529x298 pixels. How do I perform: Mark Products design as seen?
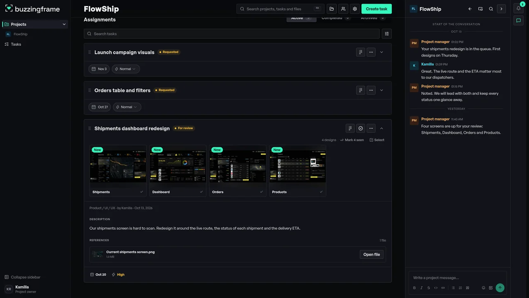coord(321,192)
